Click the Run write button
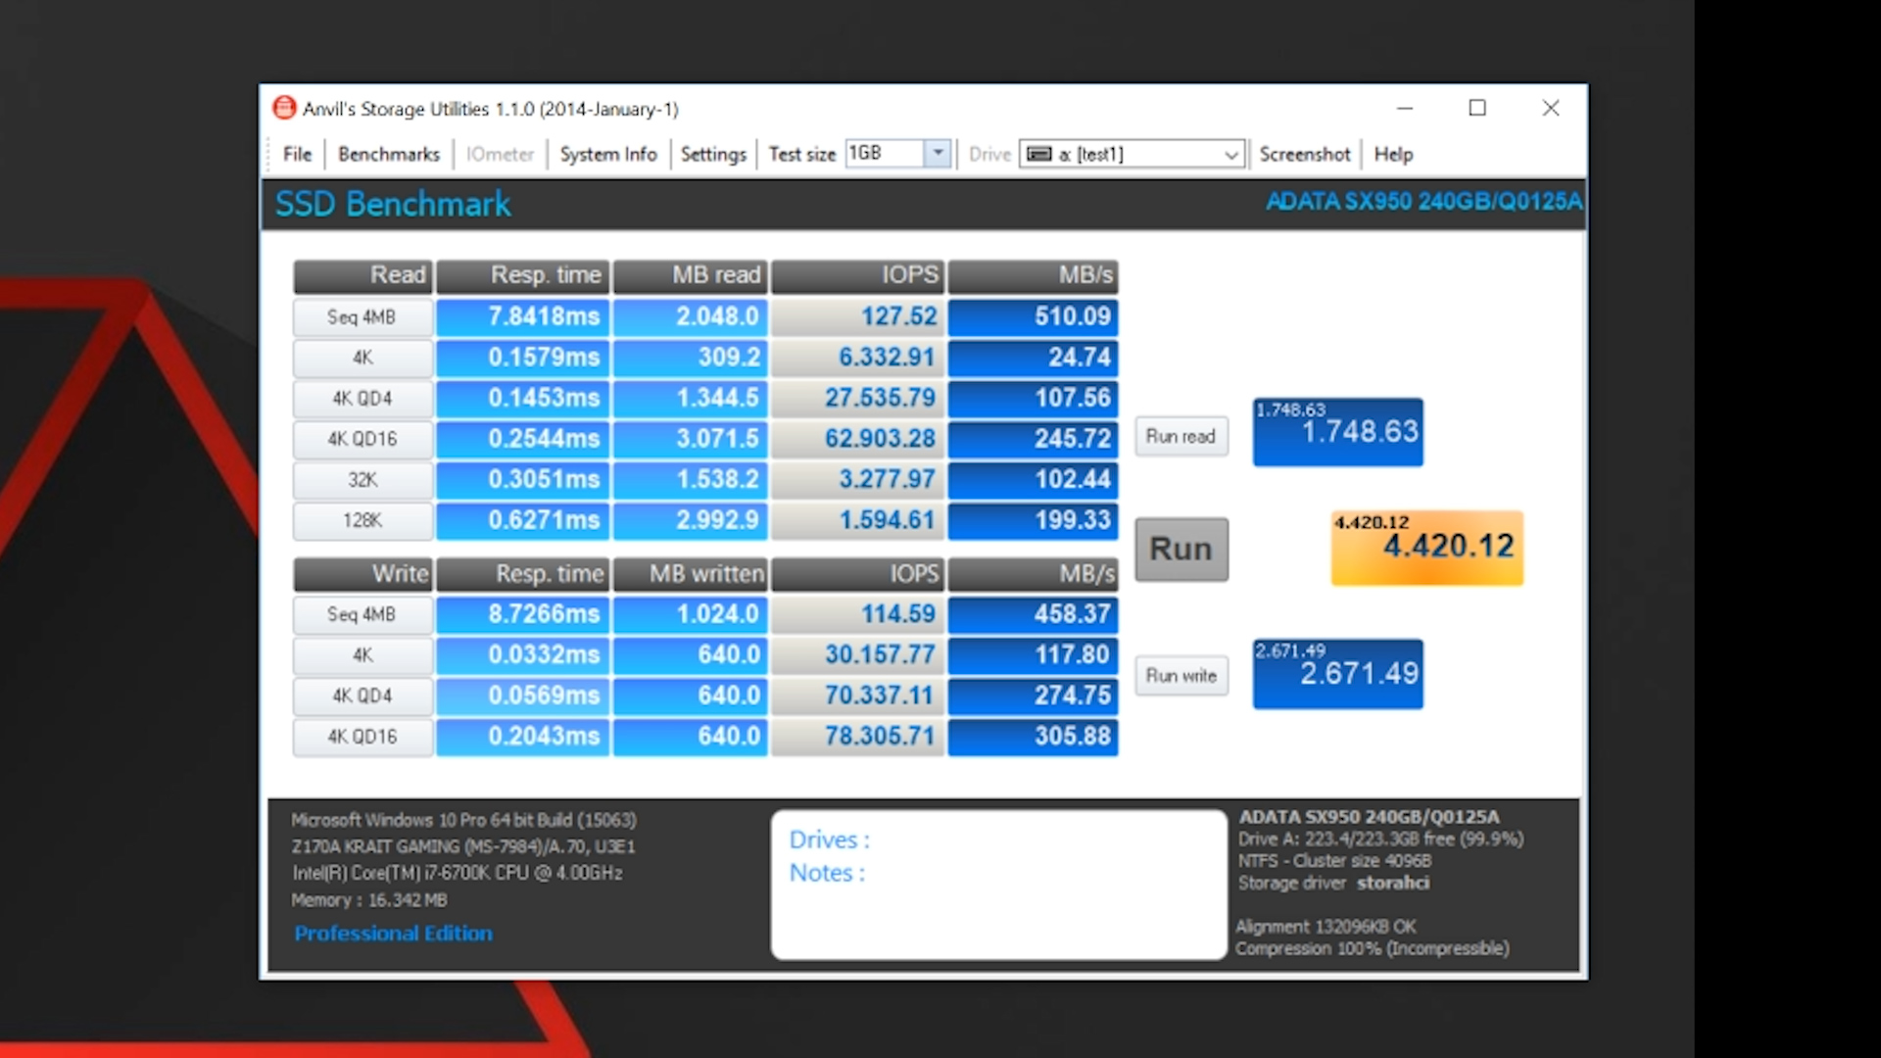The image size is (1881, 1058). (1181, 675)
